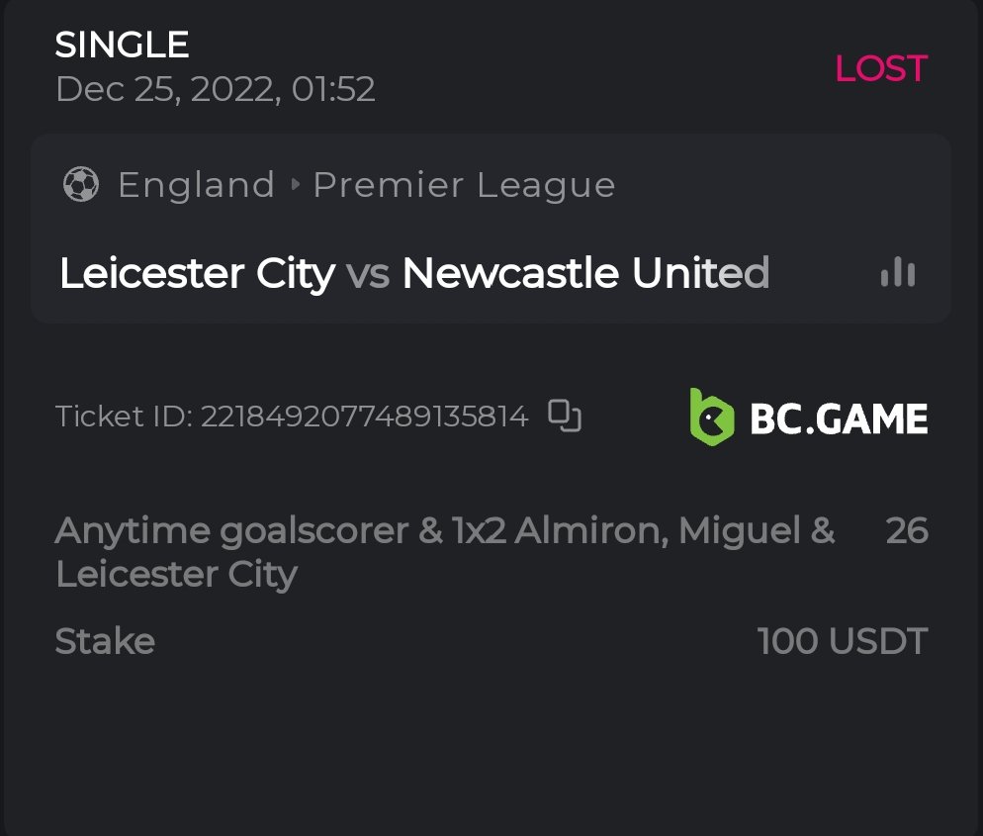Click the SINGLE bet type heading

tap(122, 45)
